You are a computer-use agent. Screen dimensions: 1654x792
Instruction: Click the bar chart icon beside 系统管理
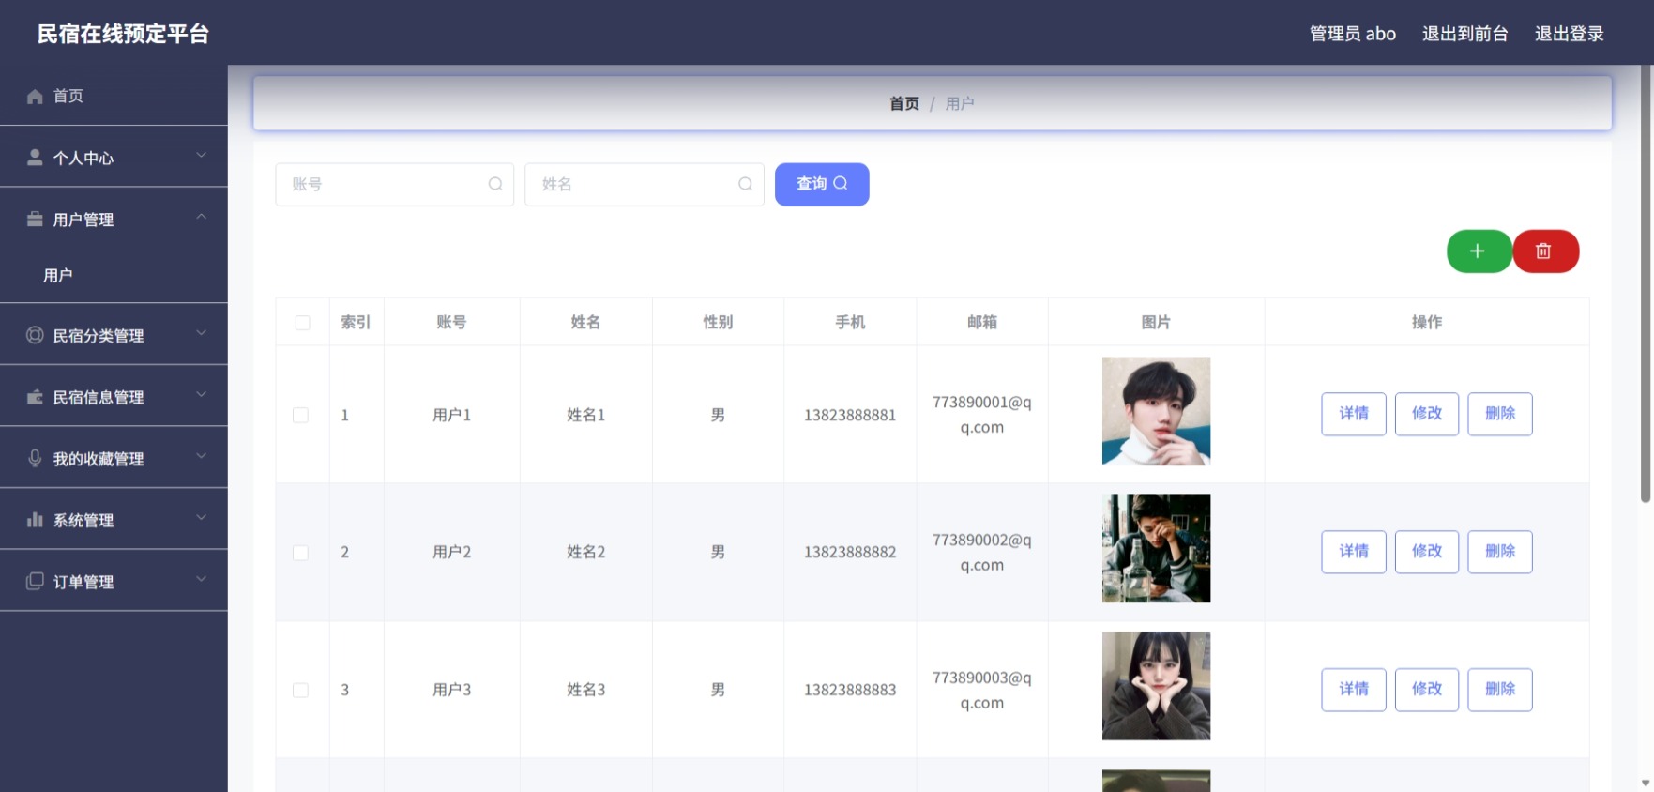pyautogui.click(x=35, y=520)
